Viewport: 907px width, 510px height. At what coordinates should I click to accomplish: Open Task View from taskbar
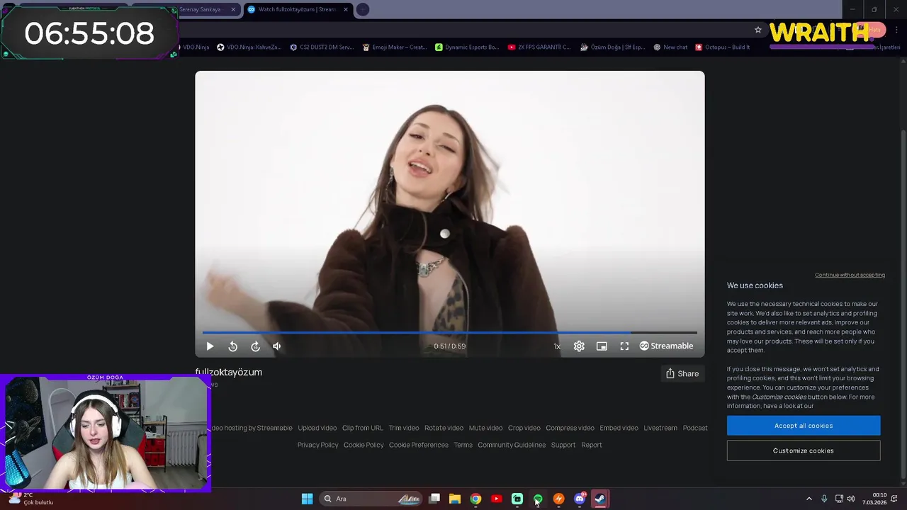434,499
